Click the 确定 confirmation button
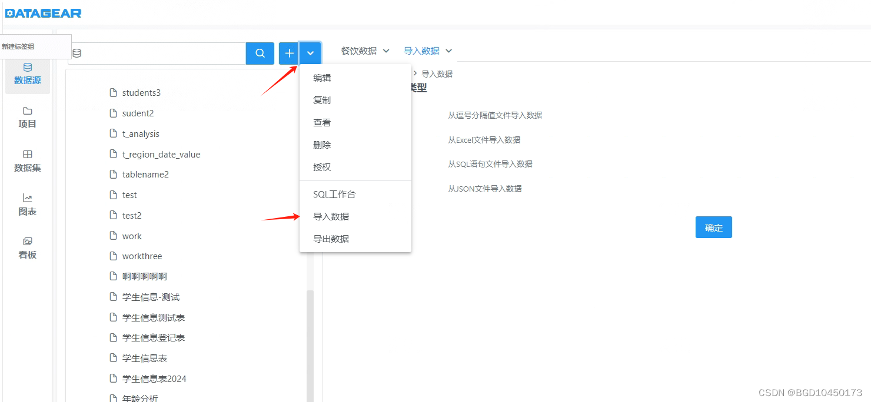Viewport: 871px width, 402px height. click(x=713, y=227)
